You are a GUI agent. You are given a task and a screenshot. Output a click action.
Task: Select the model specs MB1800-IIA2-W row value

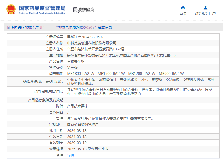pyautogui.click(x=125, y=74)
